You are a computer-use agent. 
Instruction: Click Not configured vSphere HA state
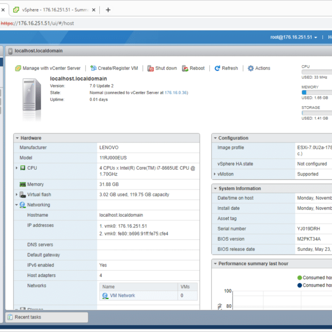point(312,164)
